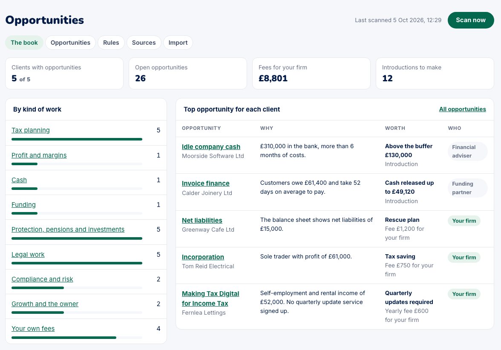Open Making Tax Digital for Income Tax
Screen dimensions: 501x350
pos(210,298)
